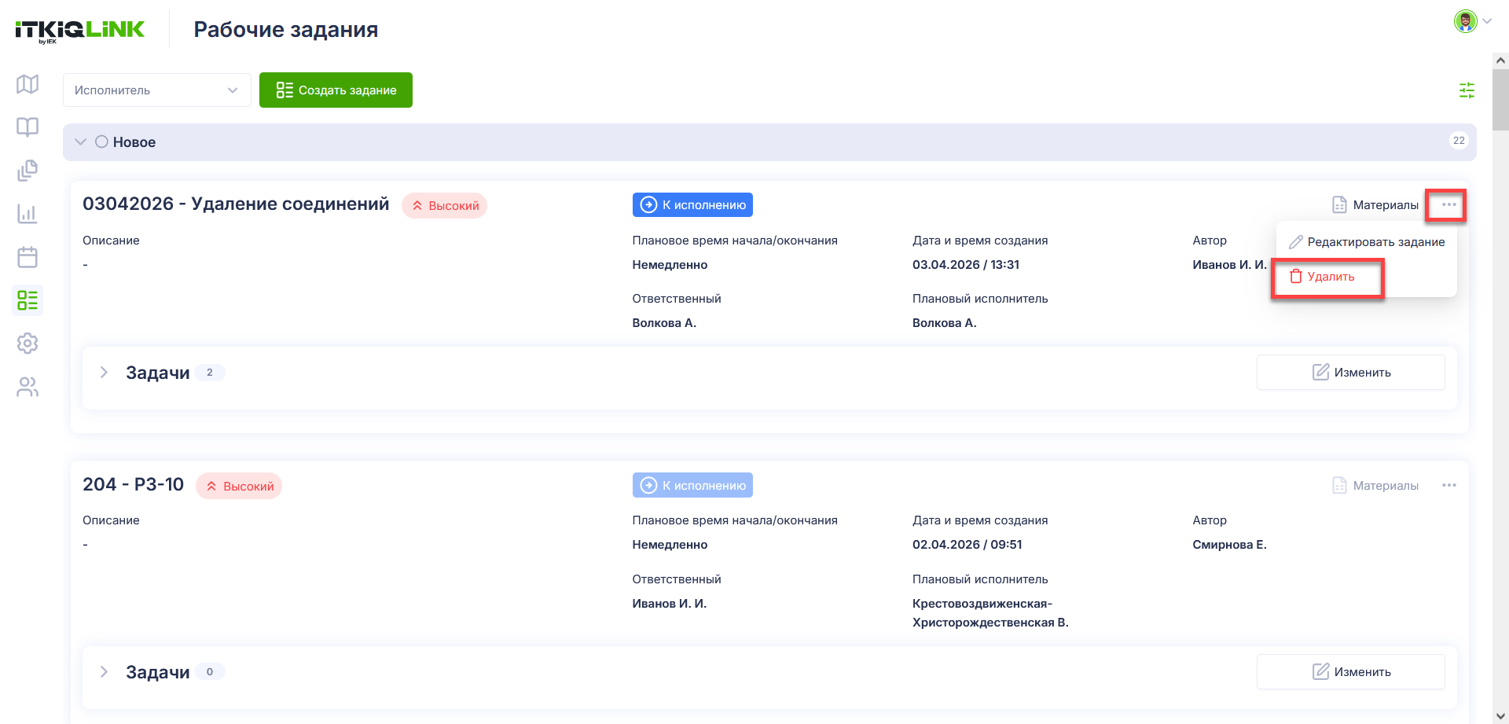Open the users sidebar icon
The width and height of the screenshot is (1509, 724).
(x=28, y=387)
